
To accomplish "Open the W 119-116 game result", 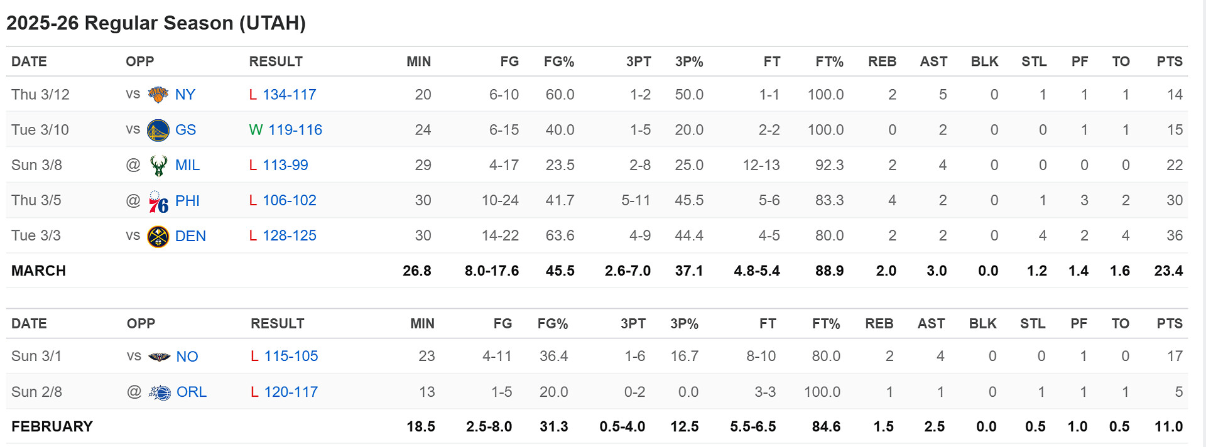I will pyautogui.click(x=295, y=130).
